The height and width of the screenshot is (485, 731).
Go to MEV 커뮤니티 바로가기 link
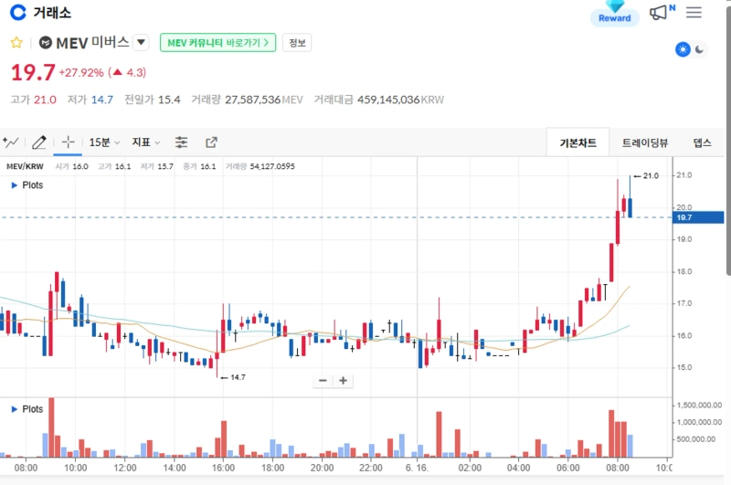[217, 42]
